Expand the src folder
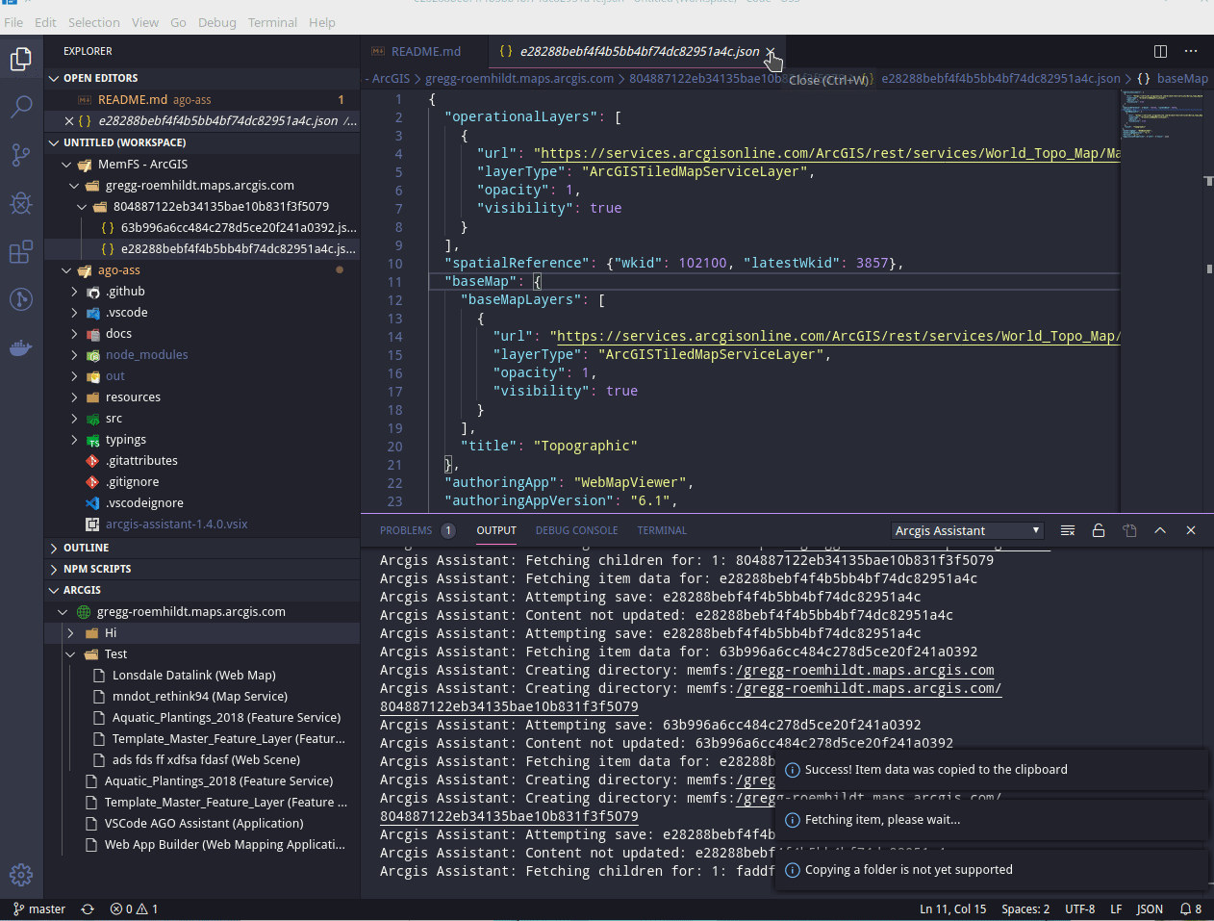 click(74, 419)
